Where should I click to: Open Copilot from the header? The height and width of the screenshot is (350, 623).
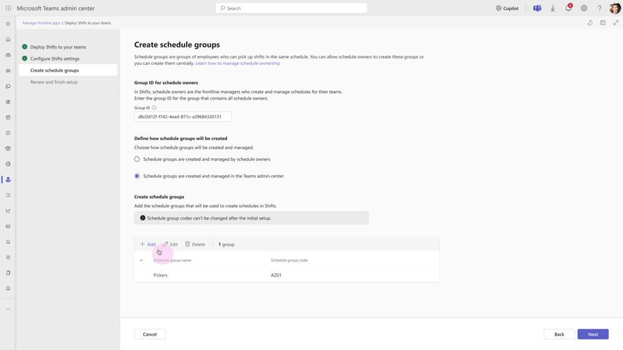coord(507,8)
